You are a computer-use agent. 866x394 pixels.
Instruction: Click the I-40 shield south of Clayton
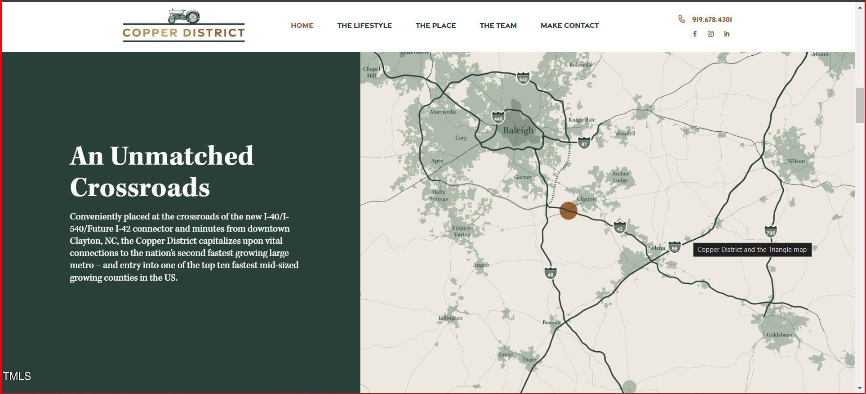[x=551, y=273]
